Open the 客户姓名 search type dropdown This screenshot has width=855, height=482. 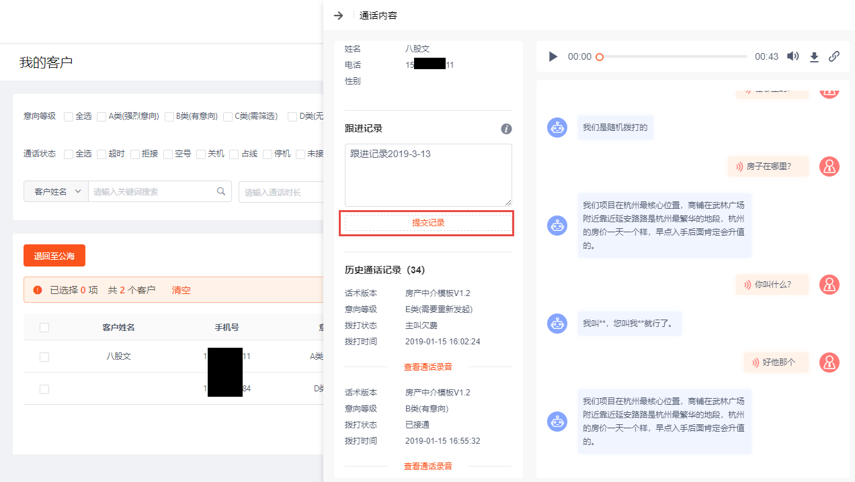56,191
